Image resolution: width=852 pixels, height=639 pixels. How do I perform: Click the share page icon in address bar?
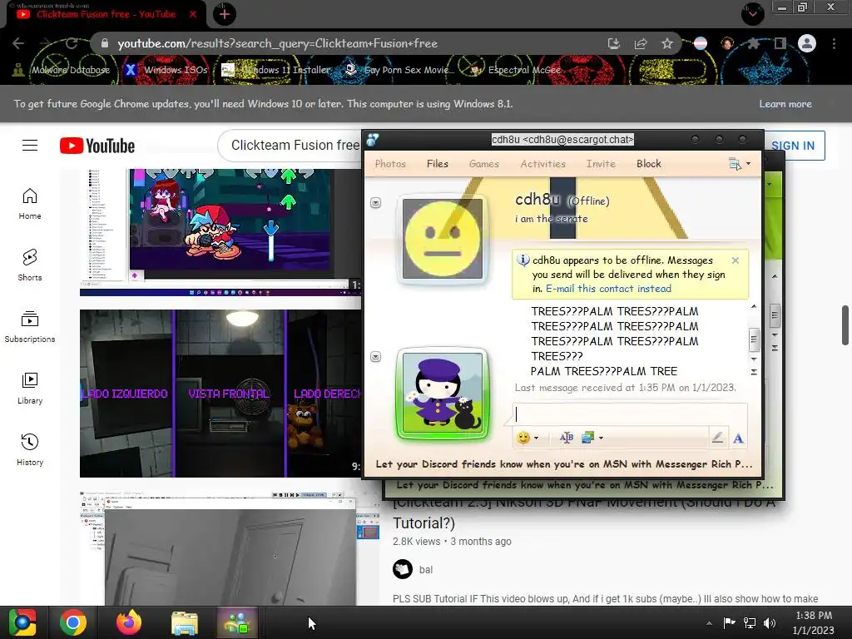(641, 43)
